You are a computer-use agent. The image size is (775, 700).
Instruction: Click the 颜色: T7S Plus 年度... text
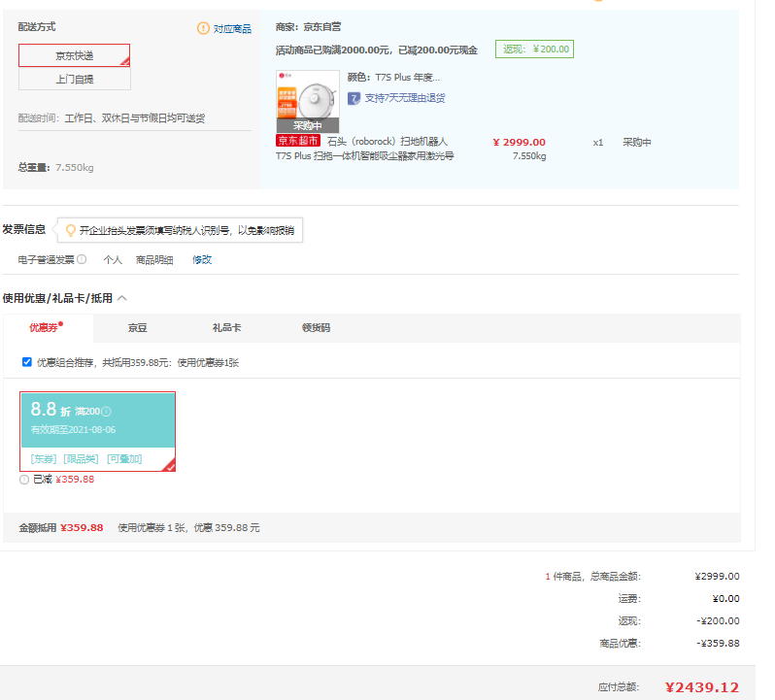coord(393,77)
